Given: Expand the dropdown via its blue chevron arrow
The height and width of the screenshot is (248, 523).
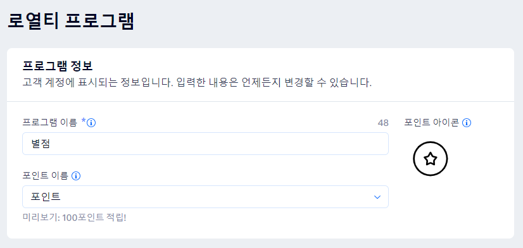Looking at the screenshot, I should pyautogui.click(x=377, y=197).
